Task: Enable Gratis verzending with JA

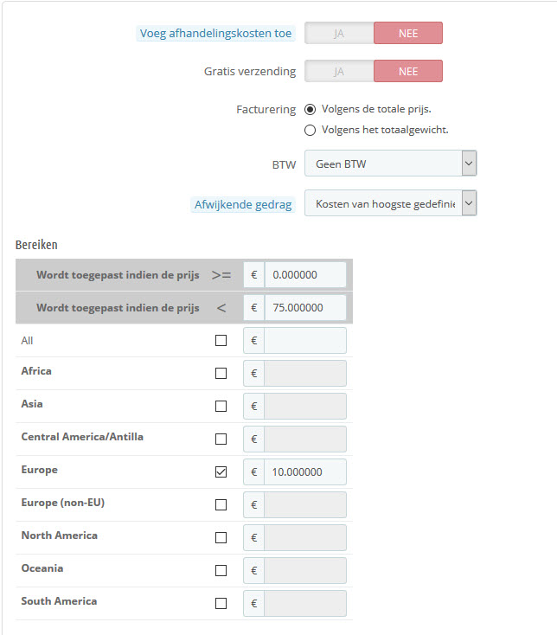Action: pyautogui.click(x=339, y=71)
